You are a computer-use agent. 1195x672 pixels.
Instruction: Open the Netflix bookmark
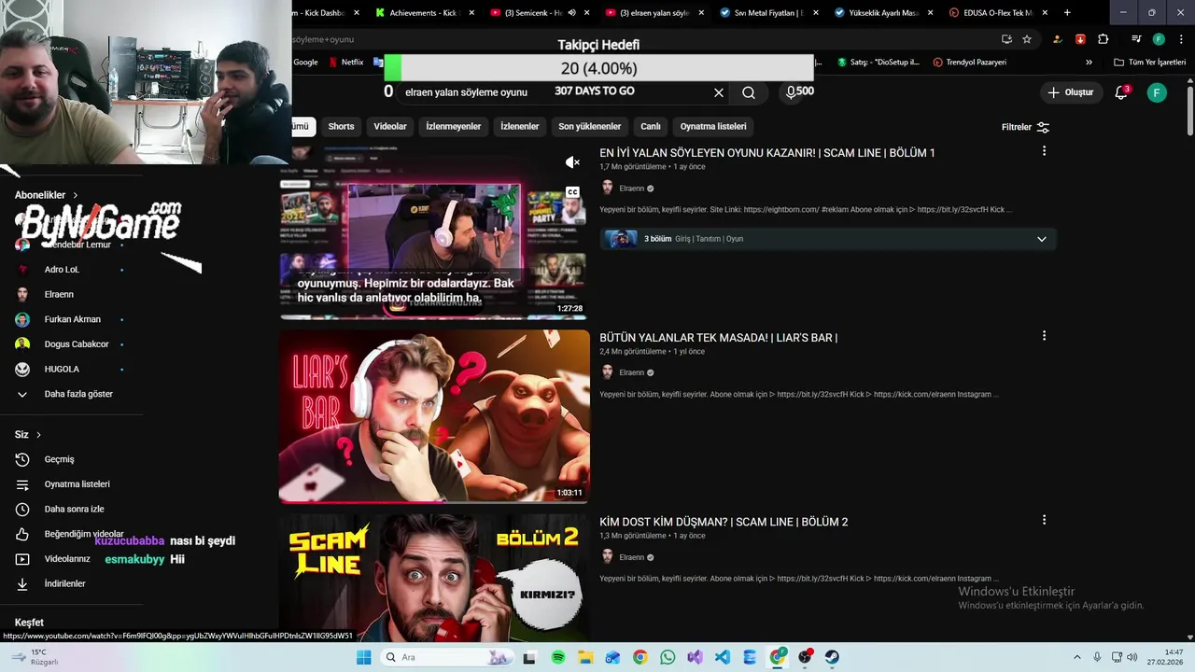click(x=345, y=63)
